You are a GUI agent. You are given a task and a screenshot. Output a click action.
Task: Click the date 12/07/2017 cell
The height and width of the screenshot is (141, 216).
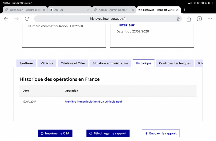(x=29, y=102)
